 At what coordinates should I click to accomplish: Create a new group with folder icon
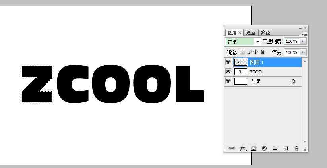click(275, 148)
